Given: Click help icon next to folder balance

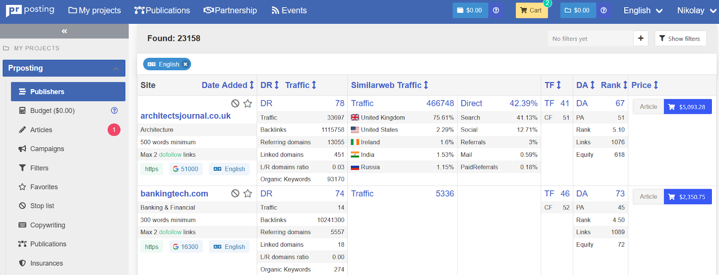Looking at the screenshot, I should tap(604, 10).
